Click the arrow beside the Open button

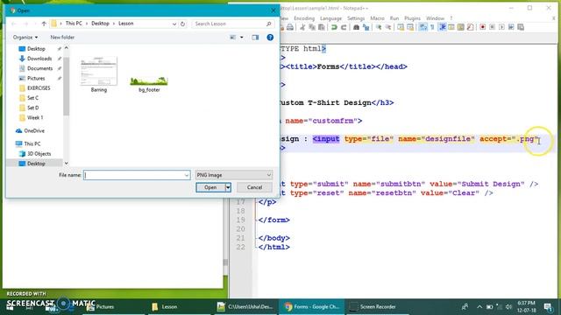[x=228, y=187]
